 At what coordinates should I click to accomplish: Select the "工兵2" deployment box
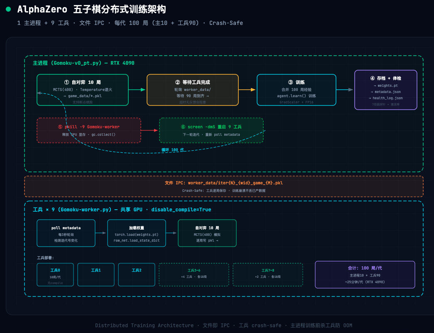(137, 274)
